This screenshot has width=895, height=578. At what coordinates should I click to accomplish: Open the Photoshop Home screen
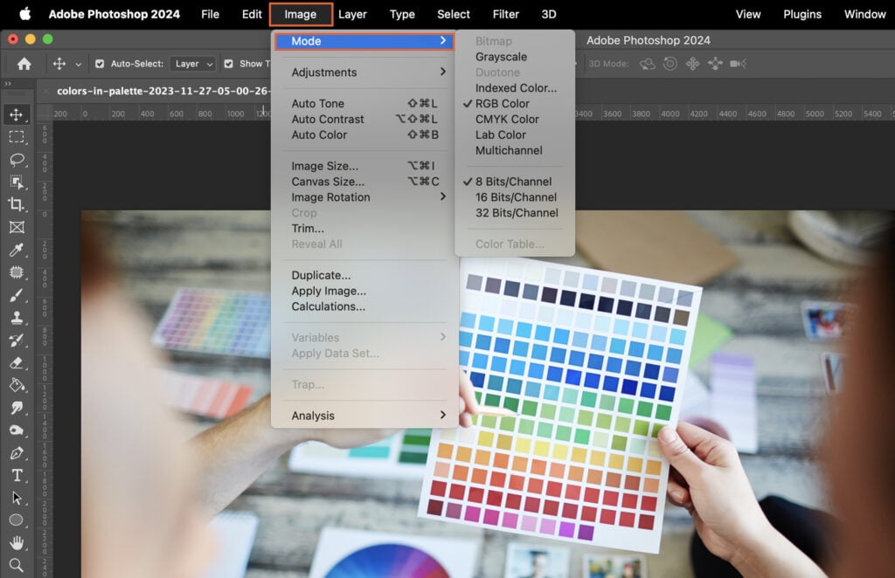pyautogui.click(x=23, y=64)
